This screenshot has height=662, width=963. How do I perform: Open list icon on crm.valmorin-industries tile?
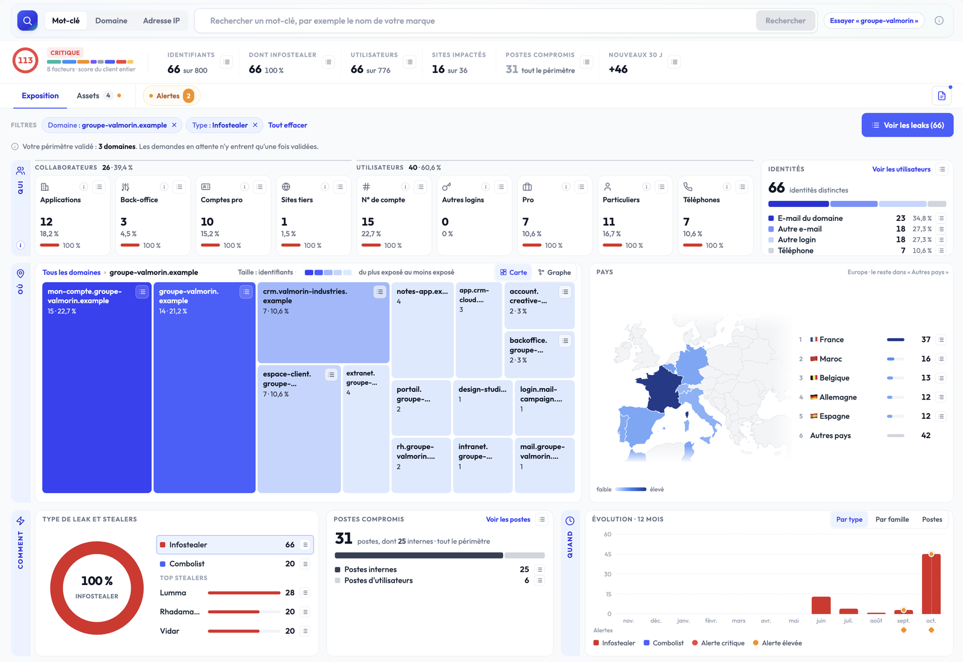(x=380, y=292)
